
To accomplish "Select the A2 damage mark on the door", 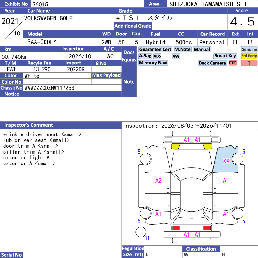I will coord(158,181).
